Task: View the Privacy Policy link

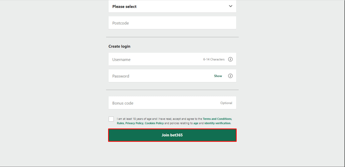Action: [134, 123]
